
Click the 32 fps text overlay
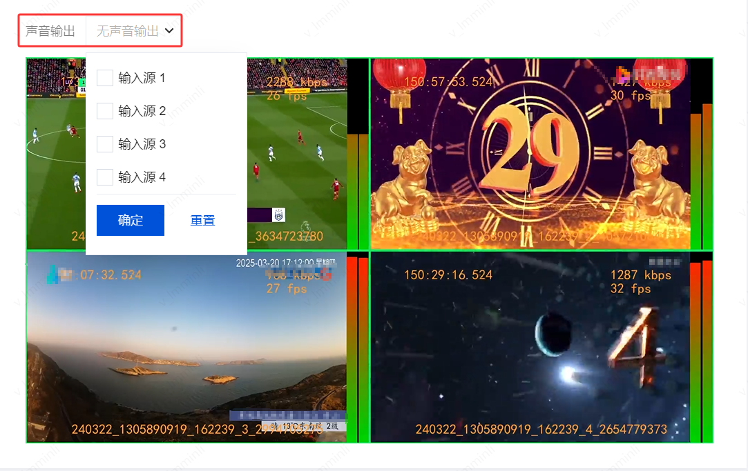pyautogui.click(x=631, y=289)
